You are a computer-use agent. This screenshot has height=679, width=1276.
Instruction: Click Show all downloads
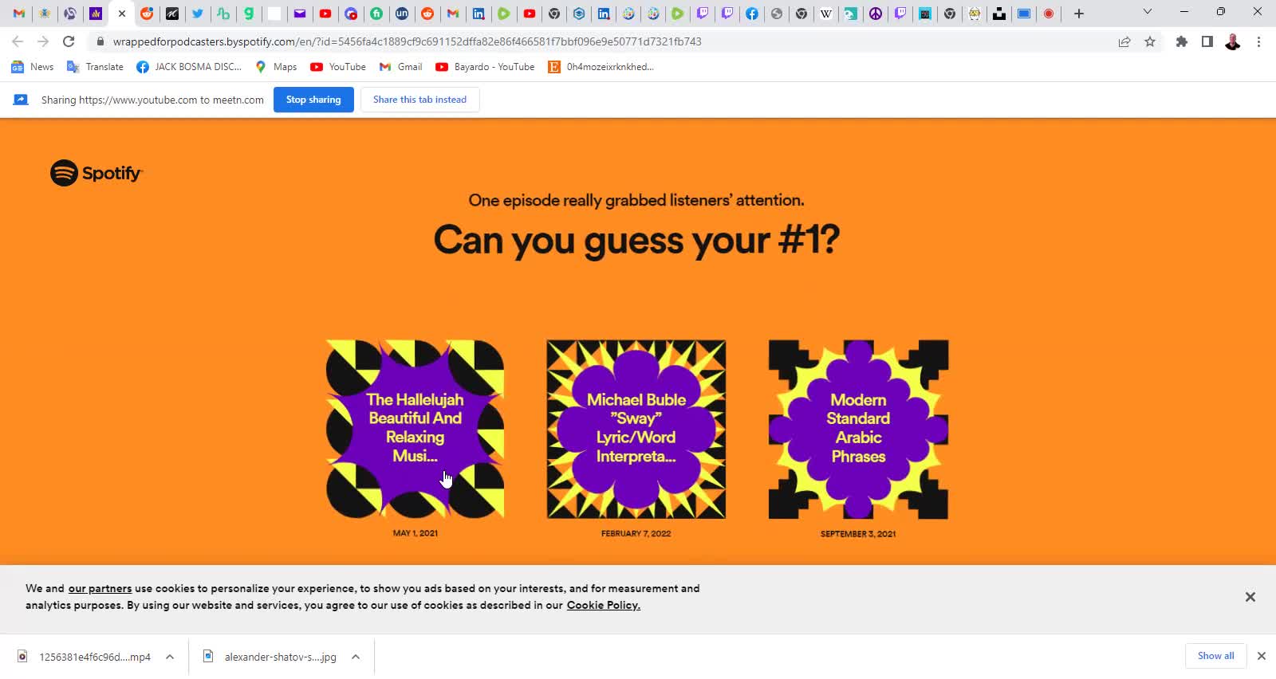1215,656
